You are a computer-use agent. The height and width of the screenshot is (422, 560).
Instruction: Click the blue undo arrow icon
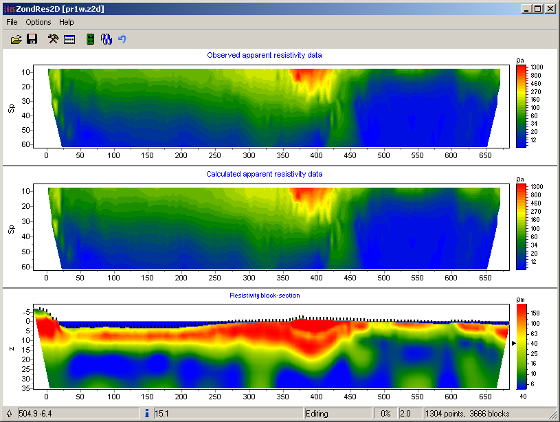coord(122,40)
